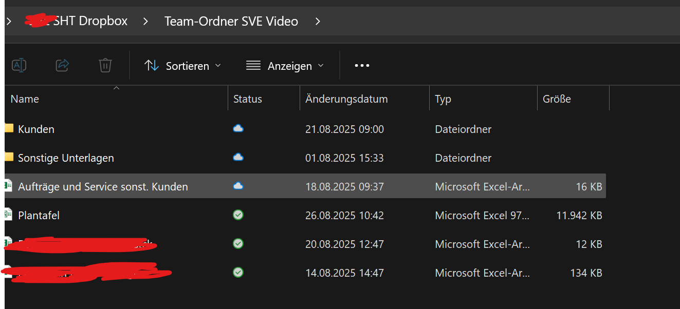Click the Delete trash can icon

coord(105,65)
